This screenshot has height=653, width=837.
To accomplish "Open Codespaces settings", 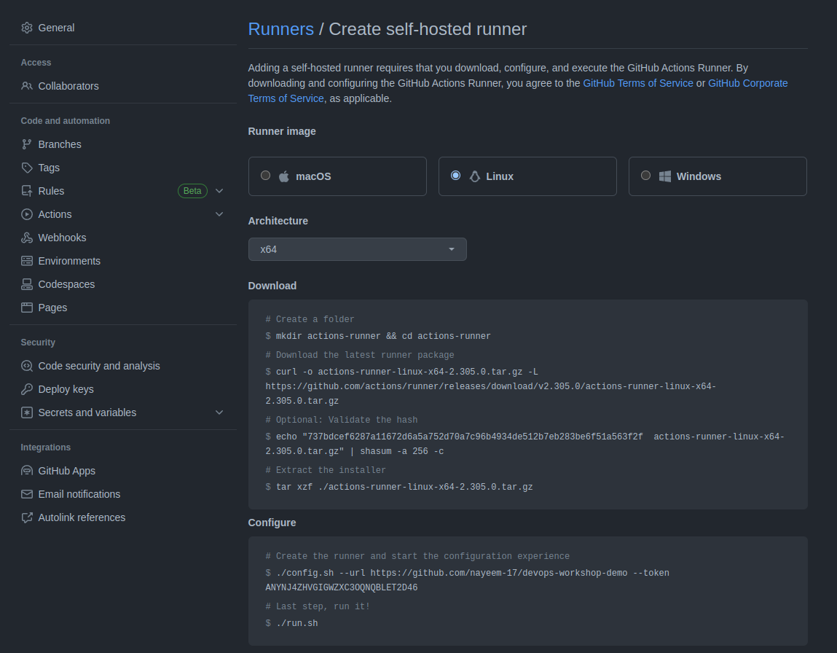I will click(67, 284).
